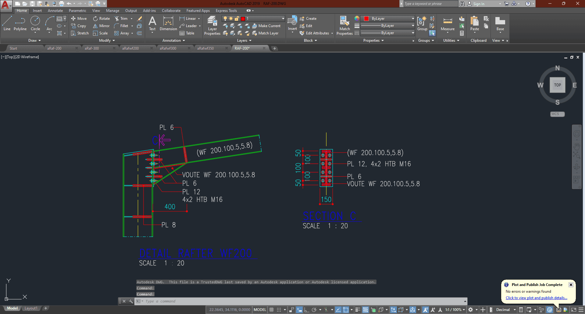The width and height of the screenshot is (585, 314).
Task: Toggle drawing grid display in status bar
Action: pyautogui.click(x=271, y=310)
